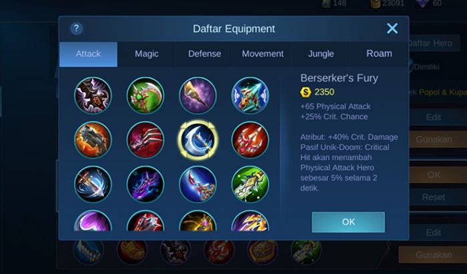Select the red trident spear equipment icon
The image size is (467, 274).
point(250,140)
